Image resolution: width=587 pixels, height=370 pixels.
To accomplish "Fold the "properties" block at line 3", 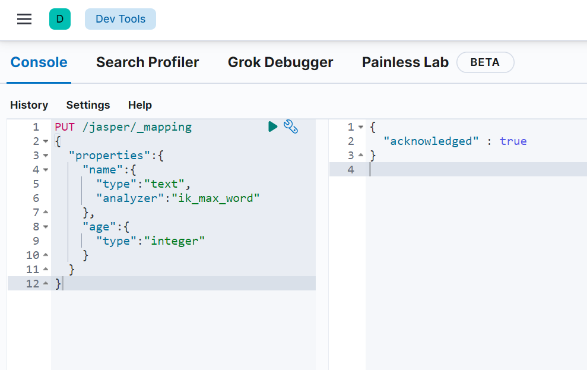I will (x=46, y=156).
